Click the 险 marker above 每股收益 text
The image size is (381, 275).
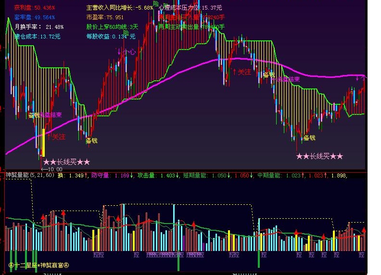[126, 33]
